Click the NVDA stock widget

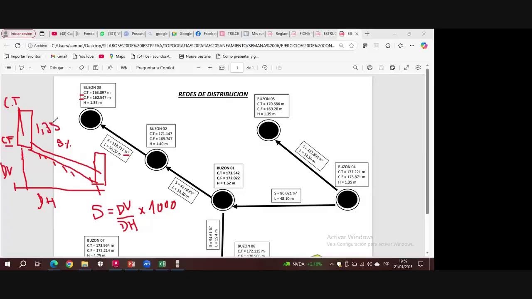coord(303,264)
